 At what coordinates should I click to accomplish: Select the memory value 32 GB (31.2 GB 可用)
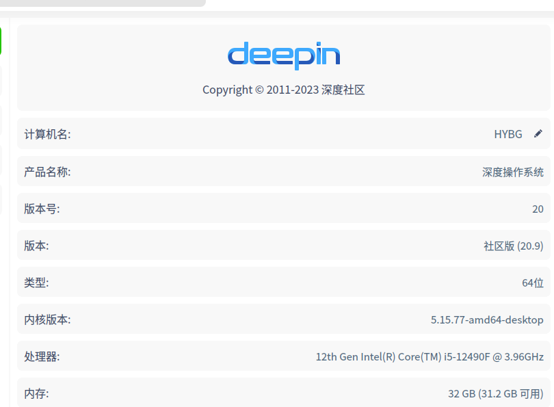(496, 393)
